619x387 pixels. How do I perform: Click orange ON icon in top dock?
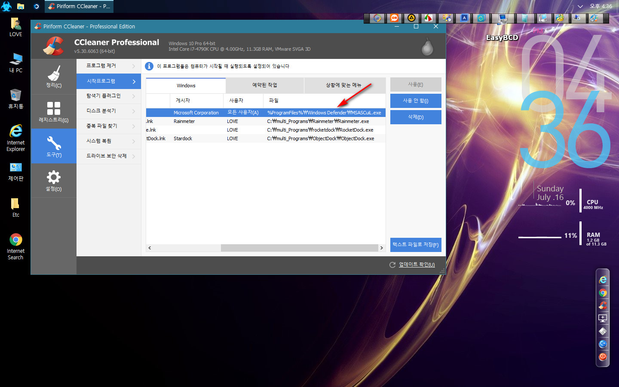point(394,18)
